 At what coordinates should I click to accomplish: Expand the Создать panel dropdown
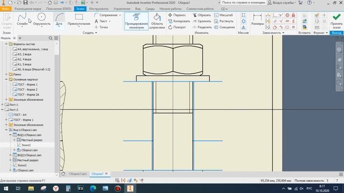(90, 33)
